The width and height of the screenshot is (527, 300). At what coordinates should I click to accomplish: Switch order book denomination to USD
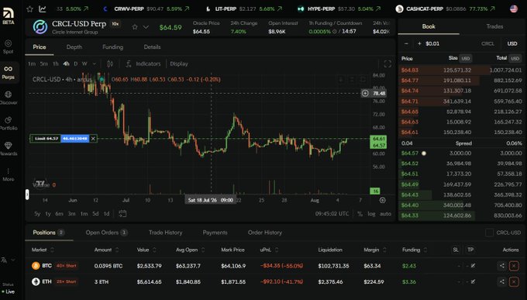pos(512,43)
